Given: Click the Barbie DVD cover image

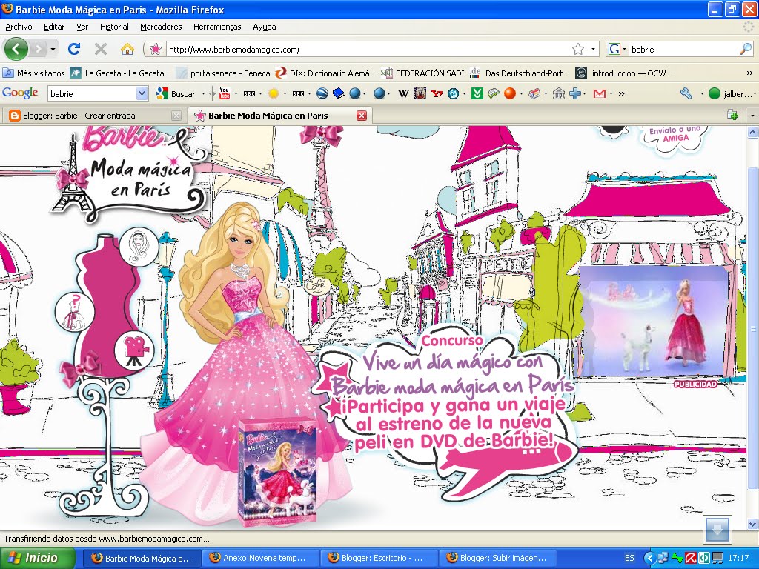Looking at the screenshot, I should (x=277, y=473).
